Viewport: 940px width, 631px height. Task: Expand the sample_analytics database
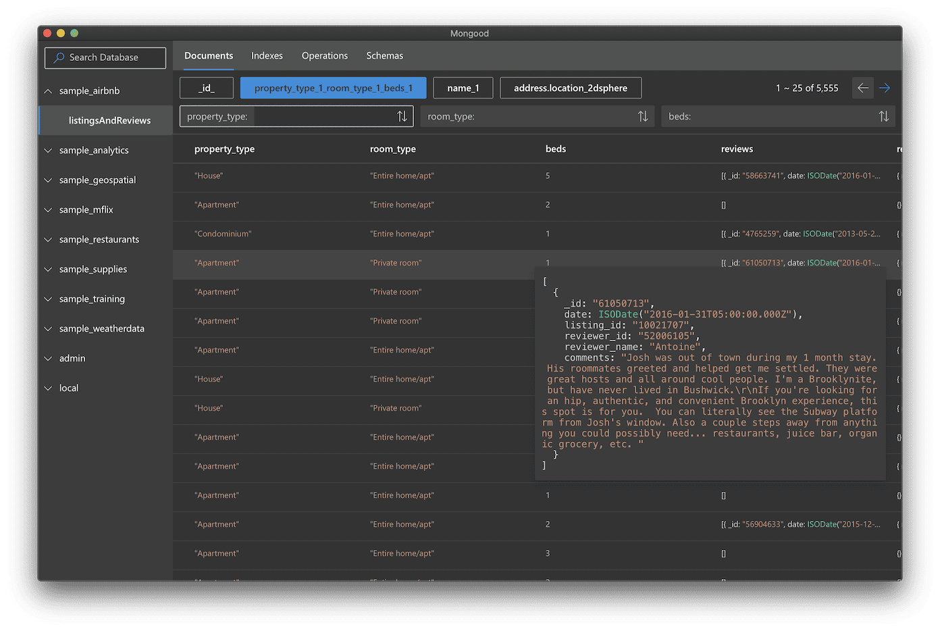pos(48,151)
